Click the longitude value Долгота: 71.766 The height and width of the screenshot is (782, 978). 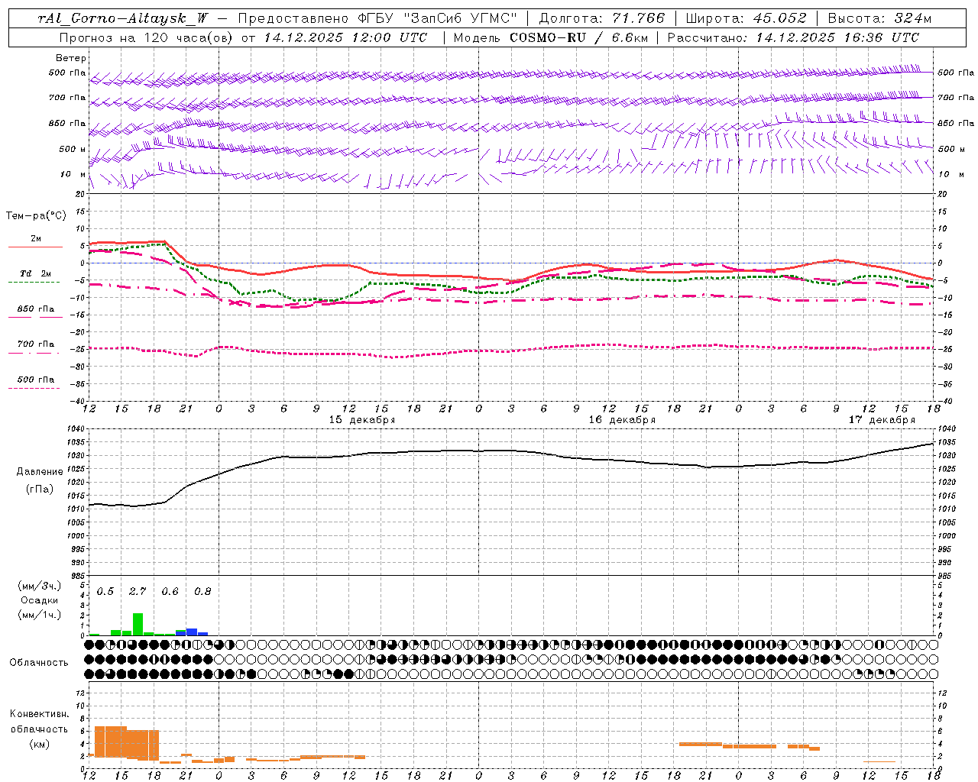tap(602, 18)
